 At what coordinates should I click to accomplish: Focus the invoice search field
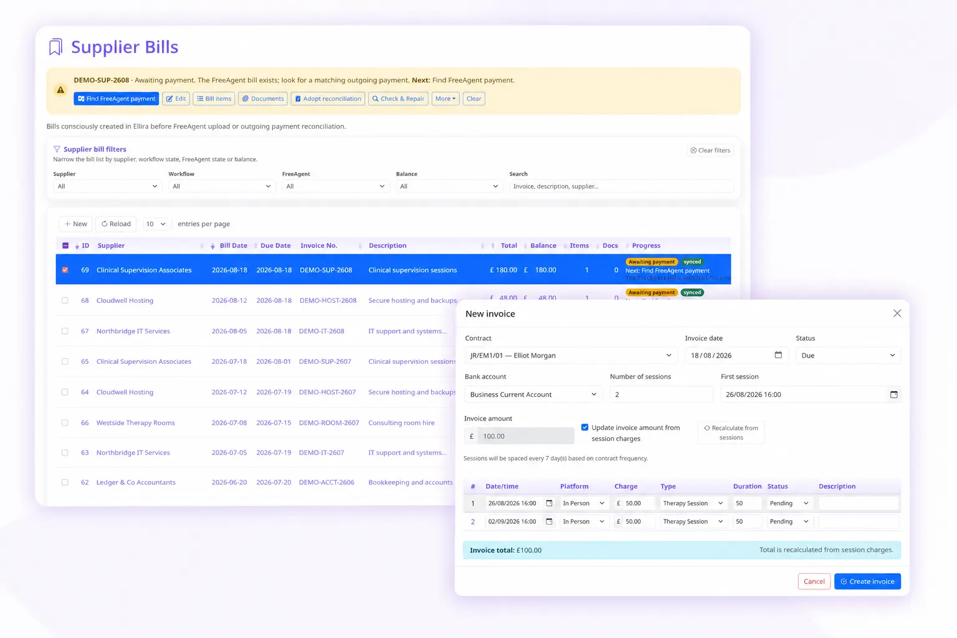(x=621, y=186)
